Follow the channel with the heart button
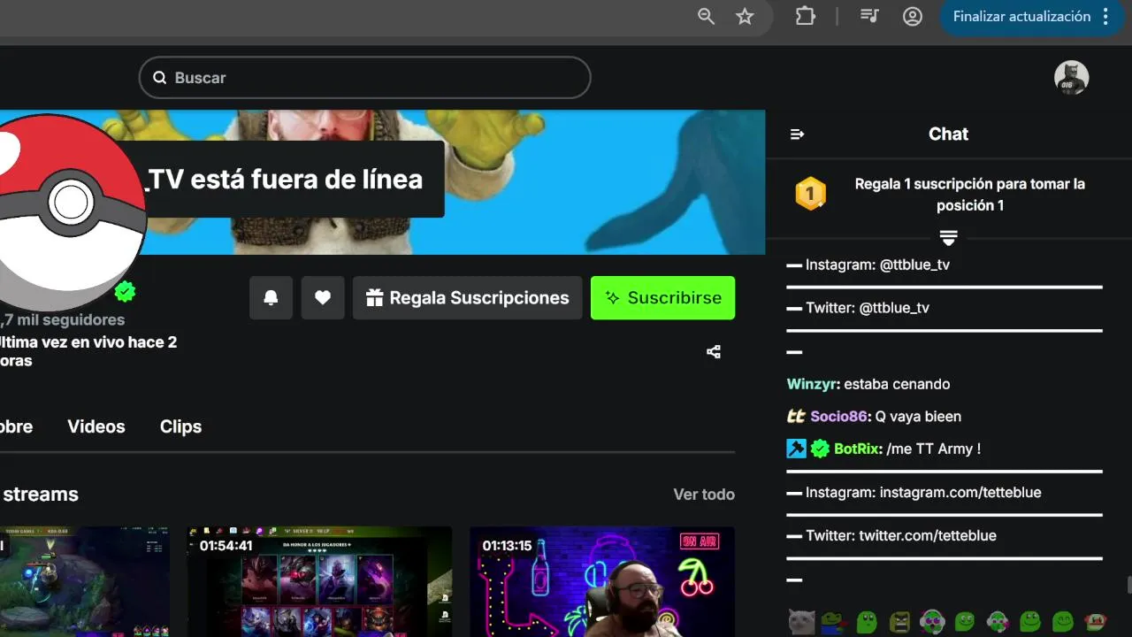Viewport: 1132px width, 637px height. (x=323, y=298)
